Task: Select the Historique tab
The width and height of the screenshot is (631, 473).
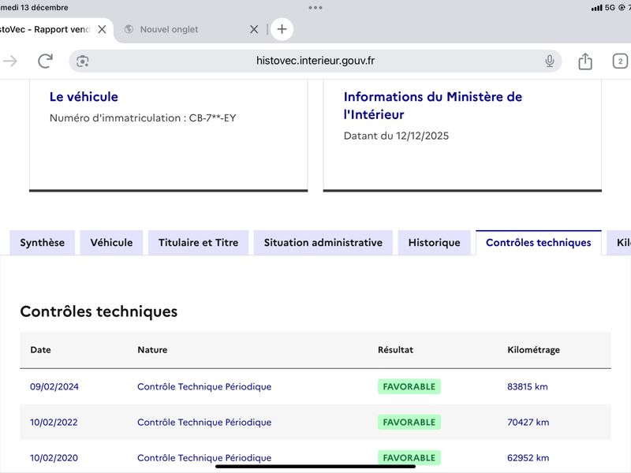Action: click(434, 243)
